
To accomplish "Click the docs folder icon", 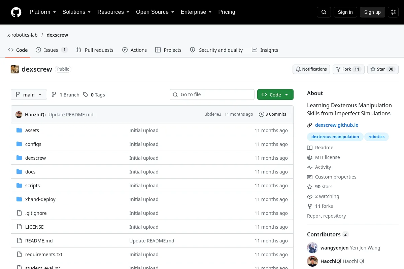I will (x=19, y=172).
